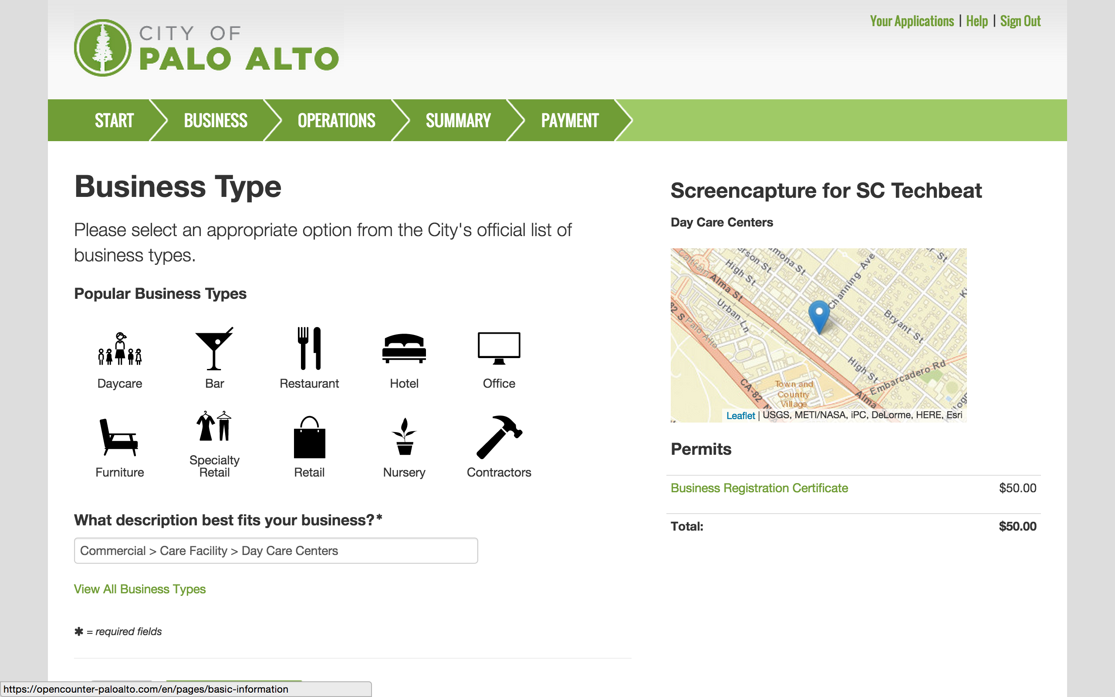Screen dimensions: 1115x697
Task: Pick the Restaurant fork and knife icon
Action: (309, 349)
